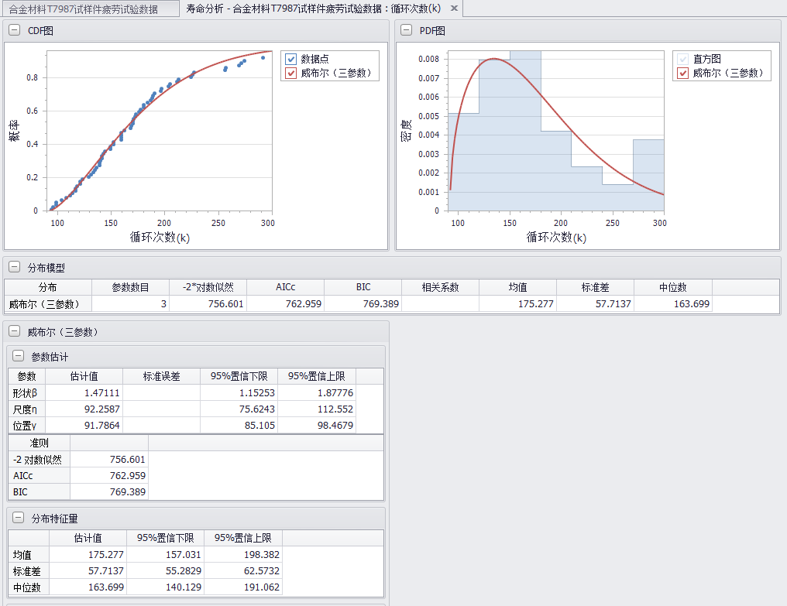The height and width of the screenshot is (606, 787).
Task: Click the 95%置信下限 header in 参数估计
Action: (239, 376)
